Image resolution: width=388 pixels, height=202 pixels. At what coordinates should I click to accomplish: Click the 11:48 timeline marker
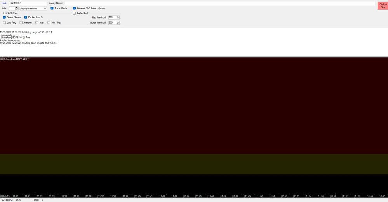tap(235, 196)
